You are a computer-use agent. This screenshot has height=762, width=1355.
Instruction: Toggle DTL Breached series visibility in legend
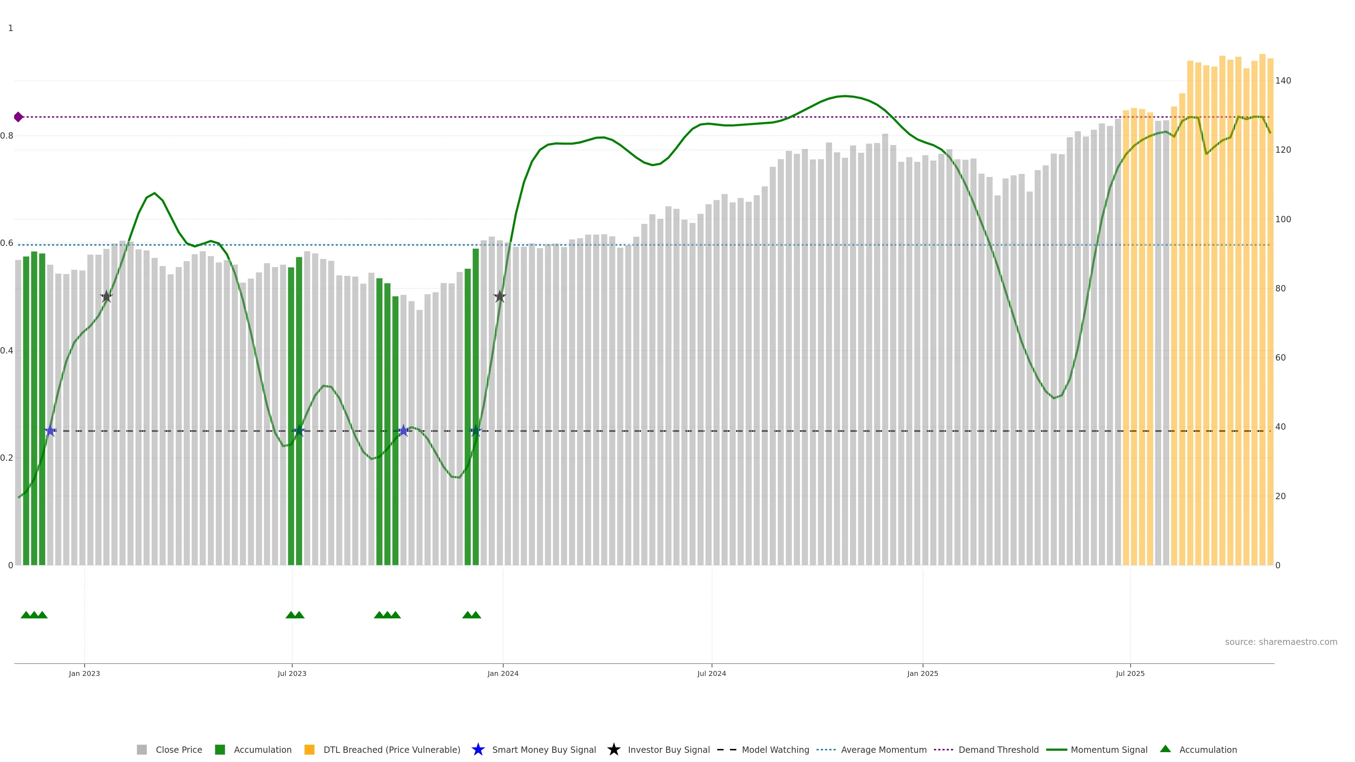[391, 749]
